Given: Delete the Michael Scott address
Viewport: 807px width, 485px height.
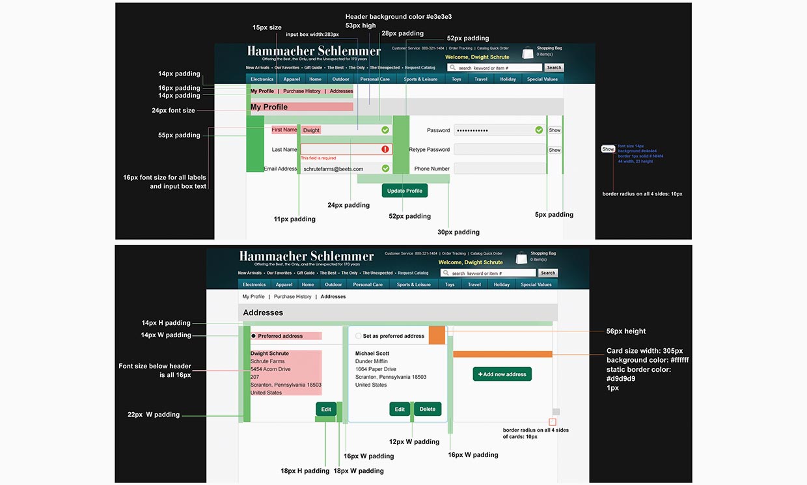Looking at the screenshot, I should 428,409.
